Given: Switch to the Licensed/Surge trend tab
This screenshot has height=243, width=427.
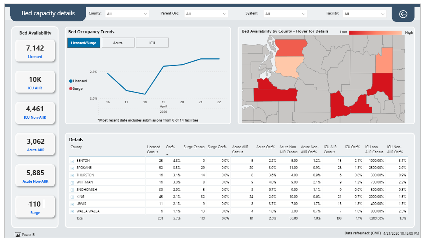Looking at the screenshot, I should [x=83, y=43].
